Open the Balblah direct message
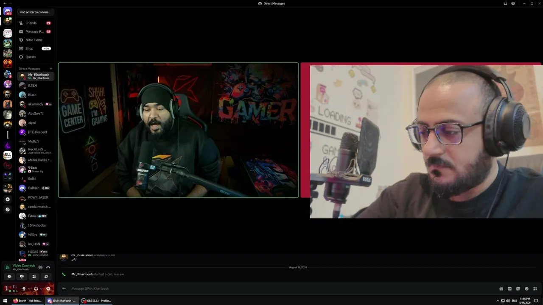 pos(36,188)
